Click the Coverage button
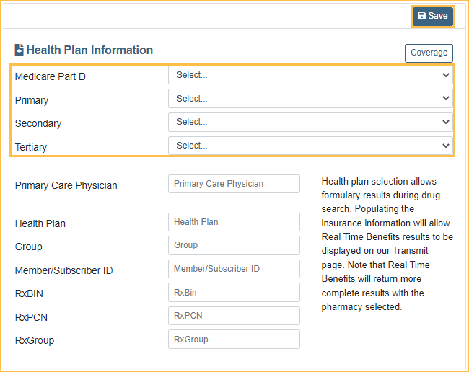Screen dimensions: 469x372 click(429, 53)
